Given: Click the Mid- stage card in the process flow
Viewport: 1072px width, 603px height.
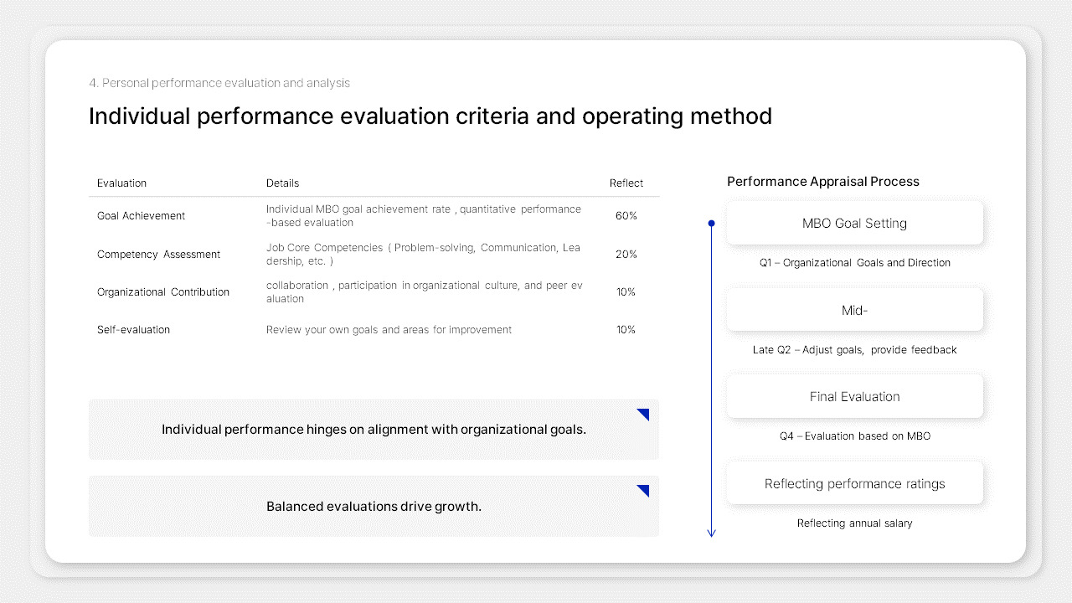Looking at the screenshot, I should coord(854,309).
